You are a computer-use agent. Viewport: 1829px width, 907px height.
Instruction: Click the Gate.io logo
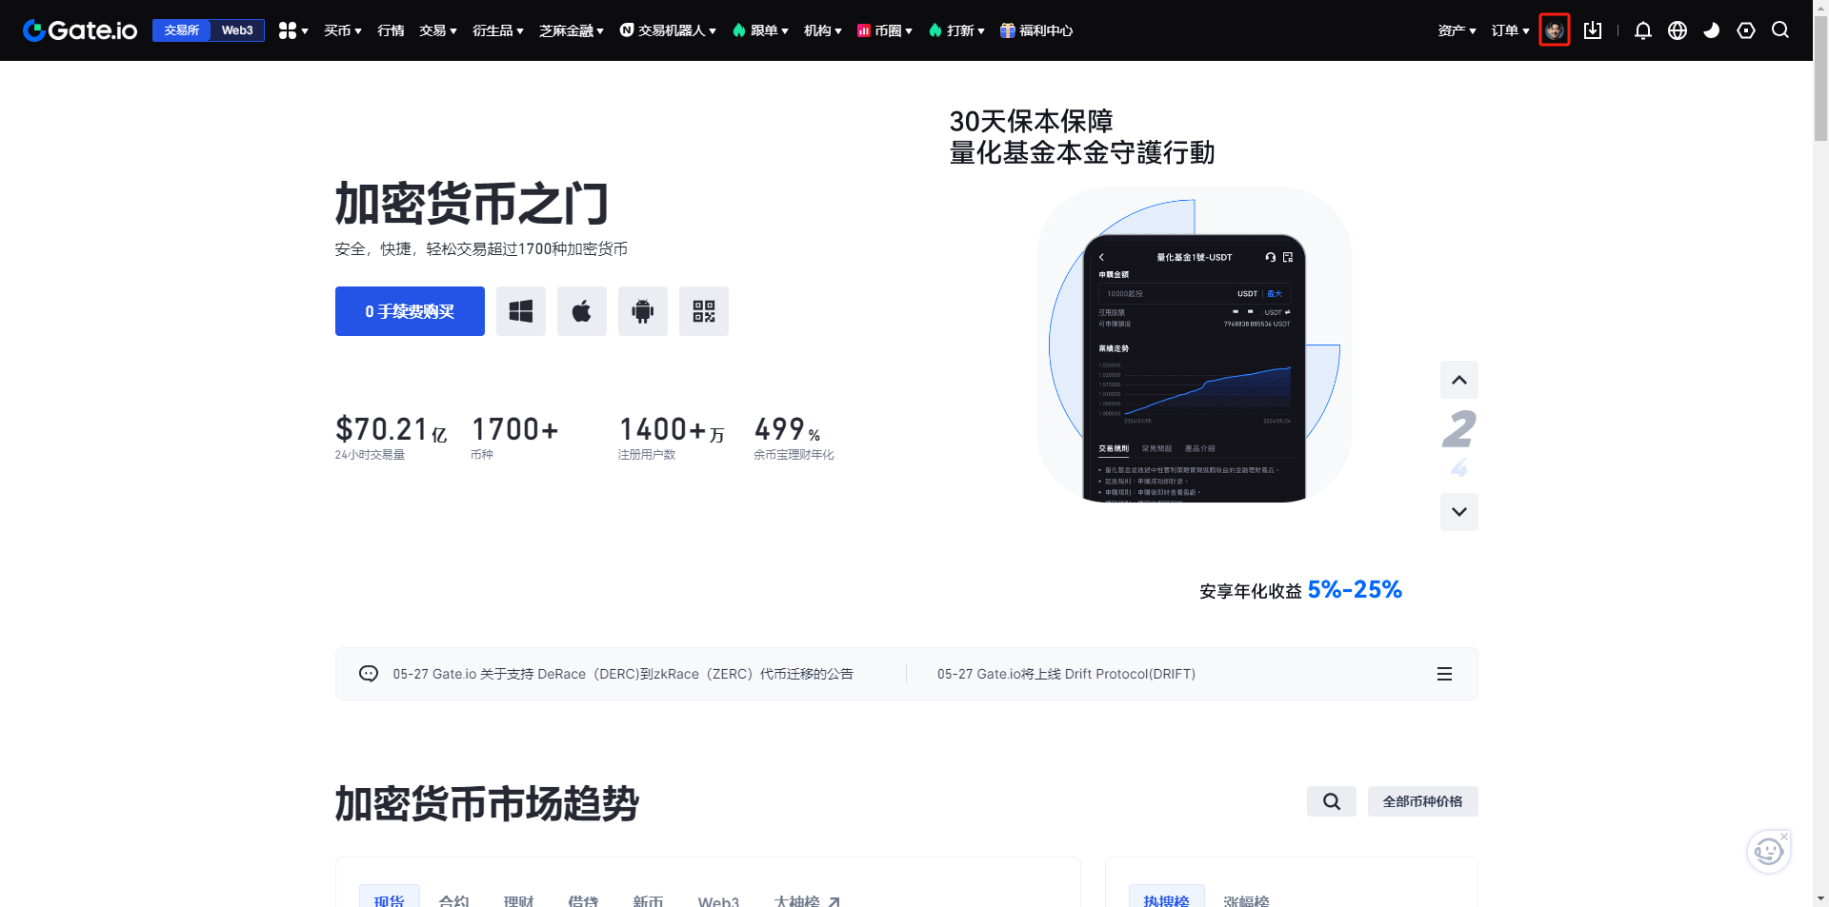click(80, 30)
